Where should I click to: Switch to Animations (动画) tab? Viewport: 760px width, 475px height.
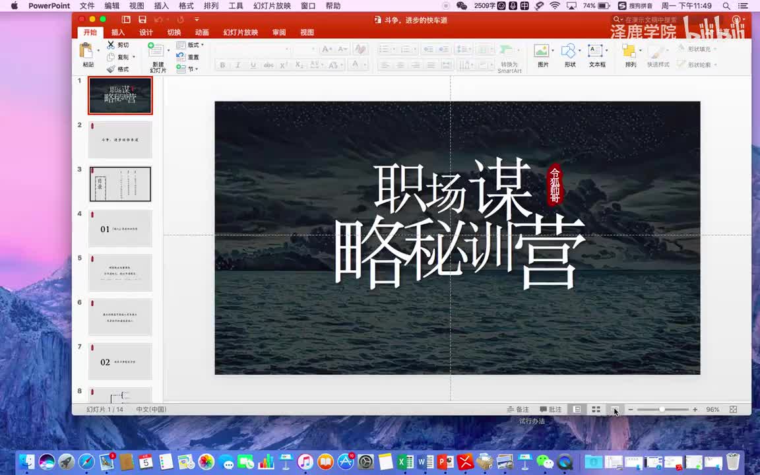click(202, 32)
